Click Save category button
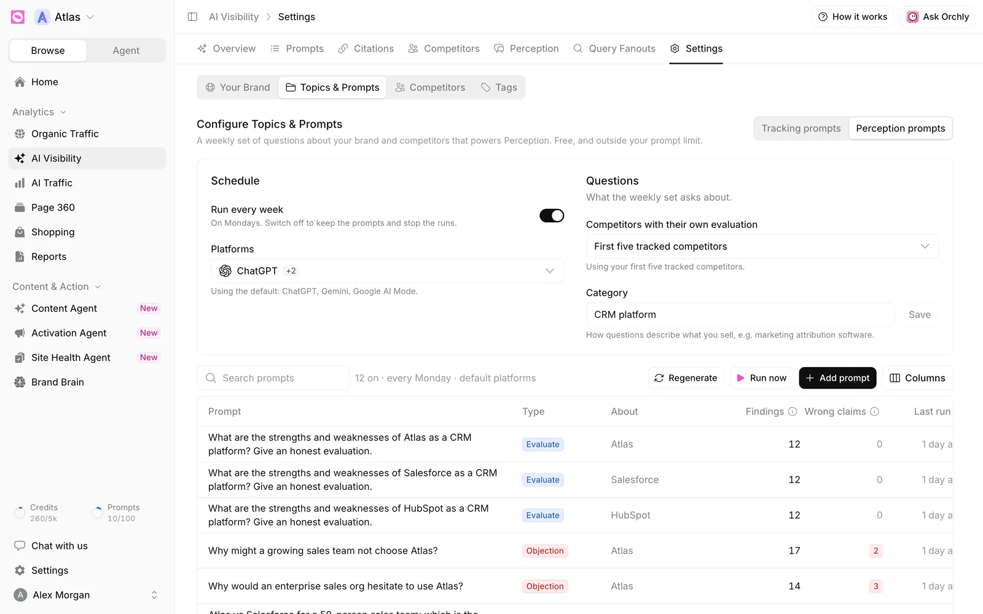The width and height of the screenshot is (983, 614). pyautogui.click(x=920, y=314)
